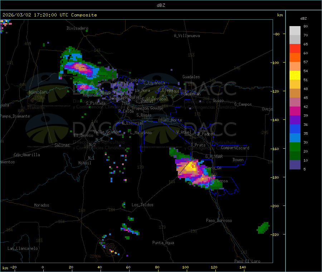Click the 'Pampa_Diamante' map label

point(15,116)
